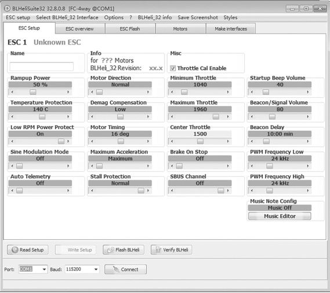Click right arrow of Auto Telemetry slider

click(x=68, y=191)
